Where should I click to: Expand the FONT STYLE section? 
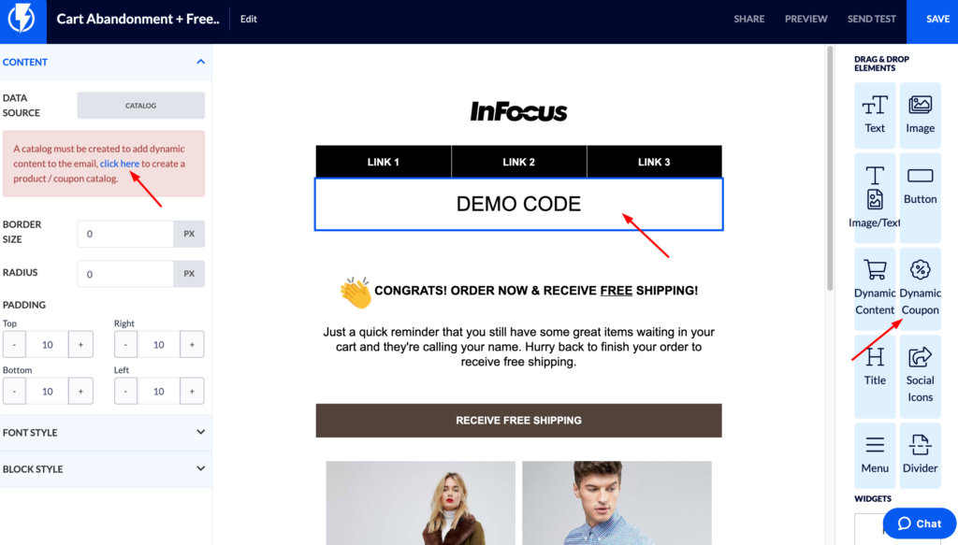(200, 432)
